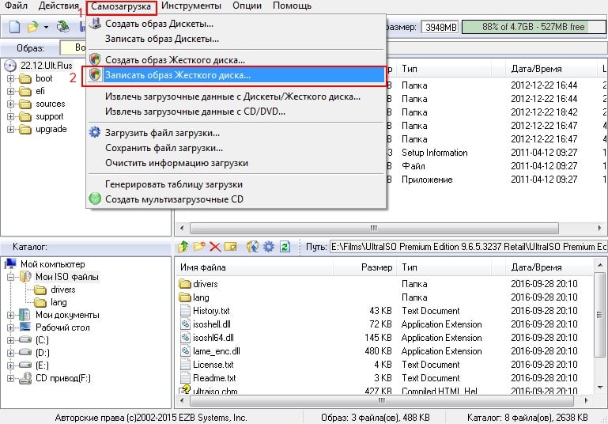The height and width of the screenshot is (424, 608).
Task: Expand the boot folder in image tree
Action: pyautogui.click(x=10, y=78)
